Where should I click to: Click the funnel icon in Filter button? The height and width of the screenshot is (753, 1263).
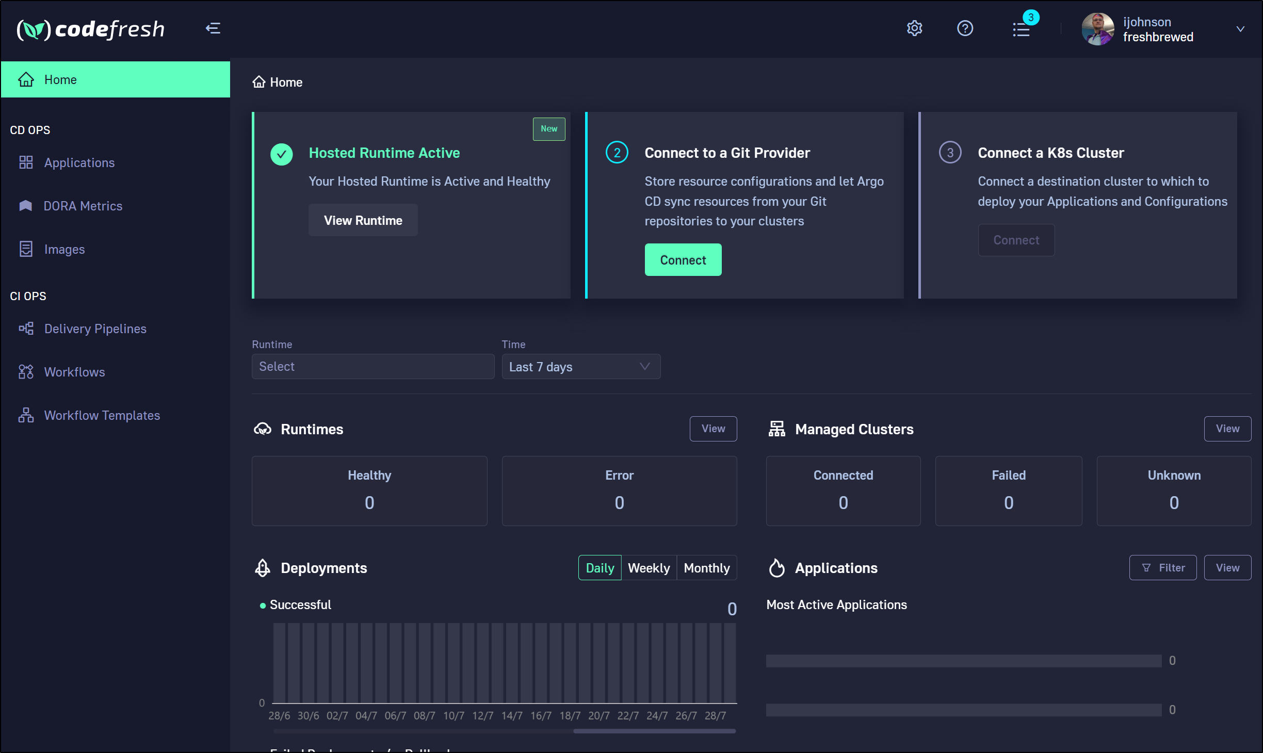tap(1146, 568)
